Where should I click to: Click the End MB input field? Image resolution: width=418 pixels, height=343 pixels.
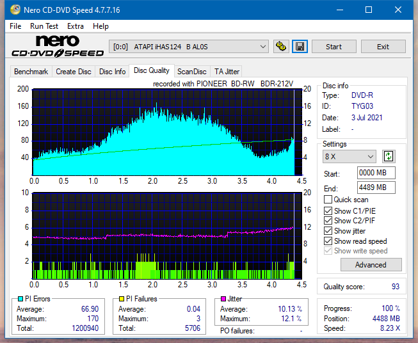tap(376, 187)
